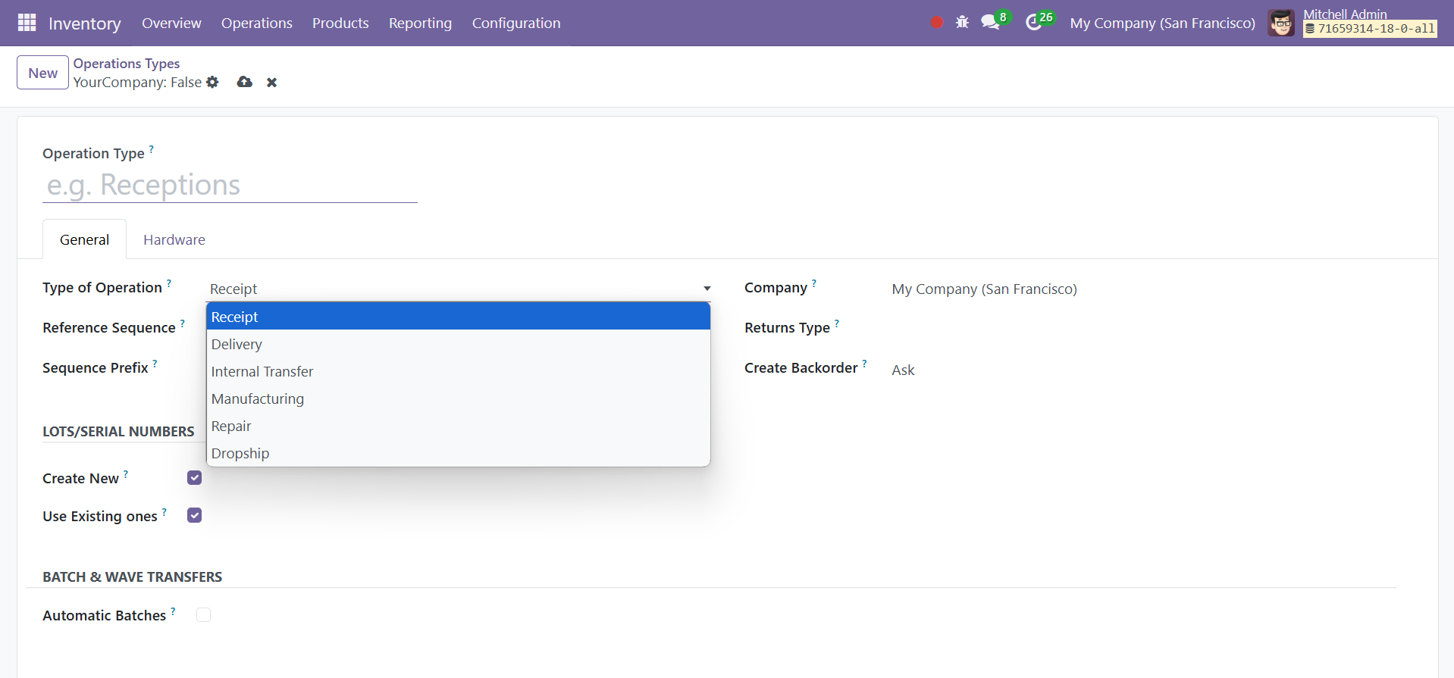Click help mark beside Returns Type
This screenshot has height=678, width=1454.
tap(837, 323)
